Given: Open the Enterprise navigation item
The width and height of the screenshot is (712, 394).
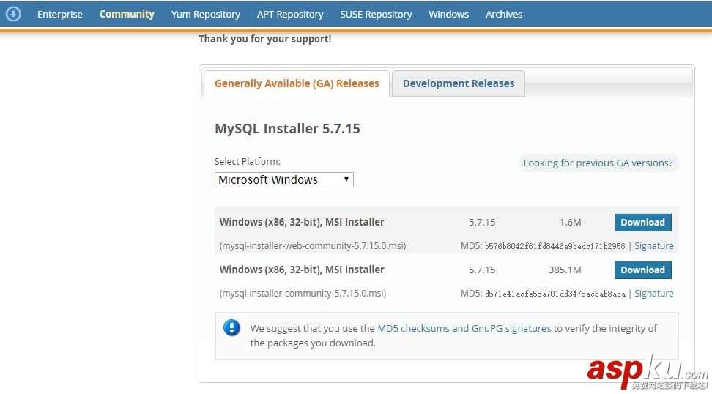Looking at the screenshot, I should click(60, 14).
